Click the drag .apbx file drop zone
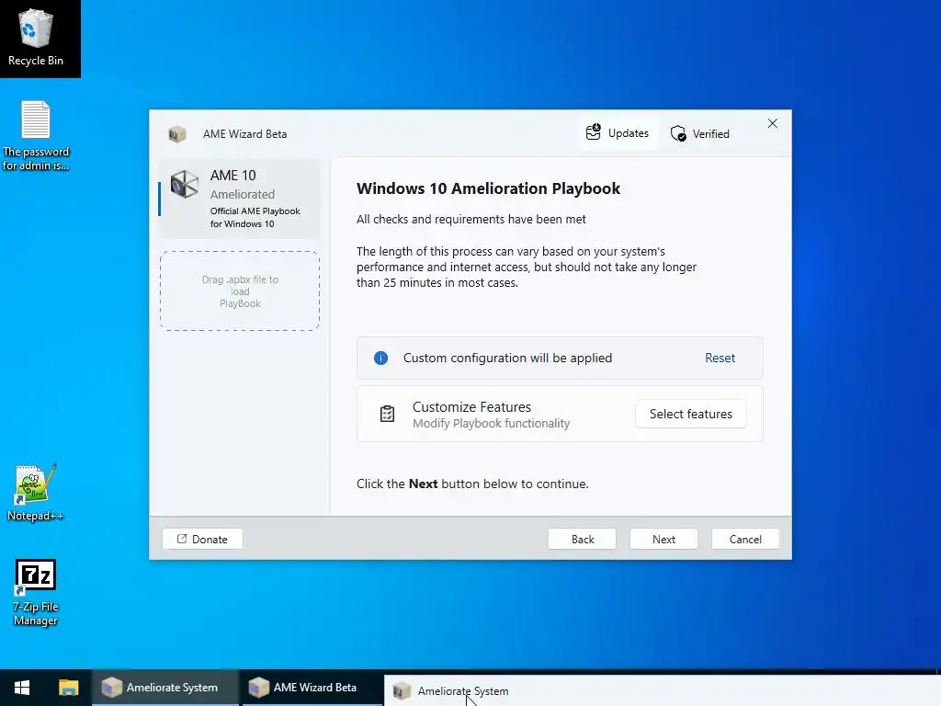 coord(240,291)
